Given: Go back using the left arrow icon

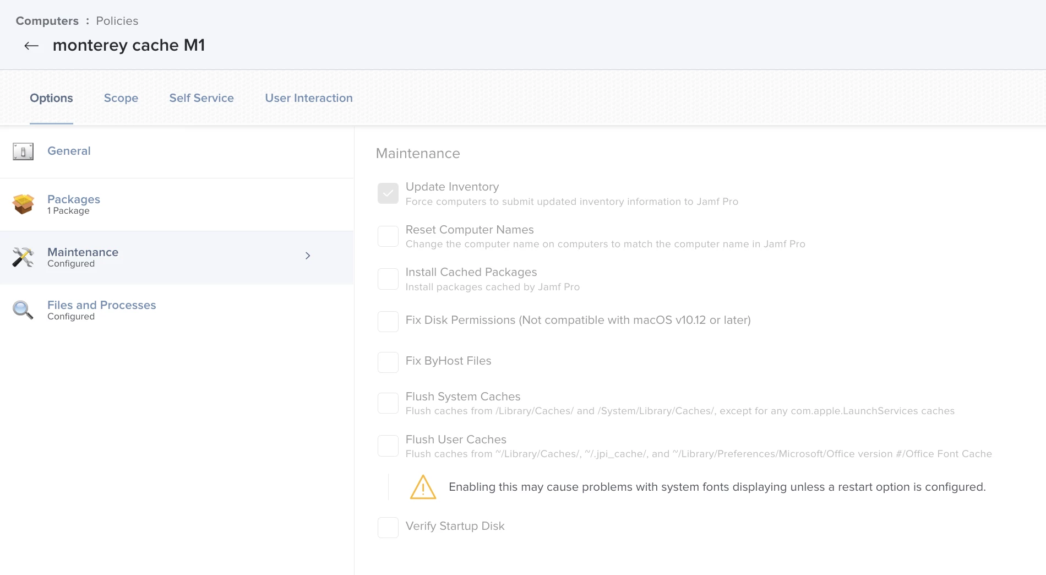Looking at the screenshot, I should point(31,46).
